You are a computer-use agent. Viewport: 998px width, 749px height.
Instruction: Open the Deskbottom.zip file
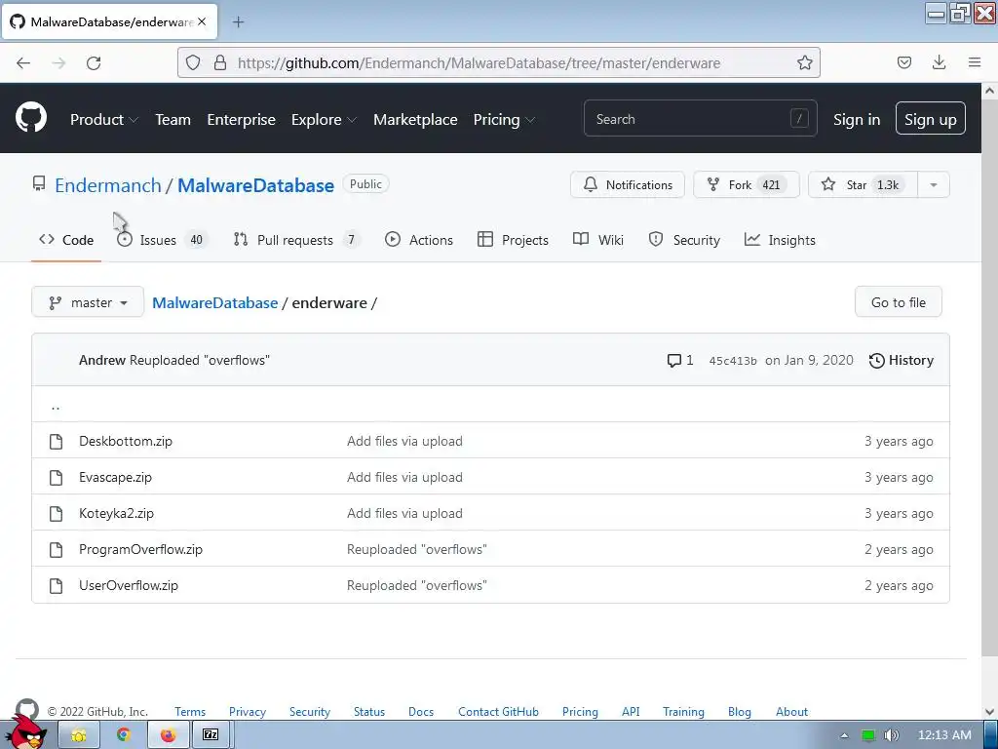tap(126, 441)
